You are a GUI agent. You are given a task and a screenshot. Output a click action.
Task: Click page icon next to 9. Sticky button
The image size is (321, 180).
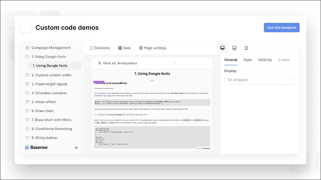coord(27,138)
